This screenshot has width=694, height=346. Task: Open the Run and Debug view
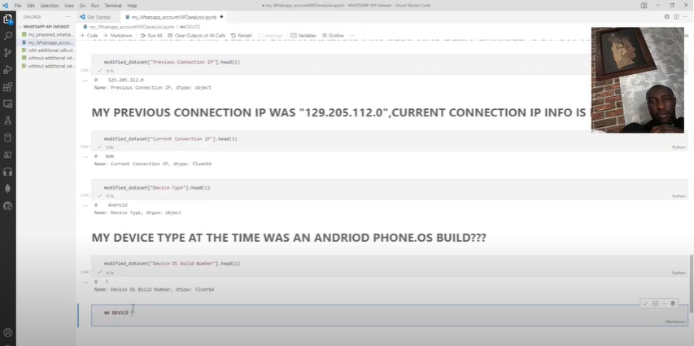(8, 70)
